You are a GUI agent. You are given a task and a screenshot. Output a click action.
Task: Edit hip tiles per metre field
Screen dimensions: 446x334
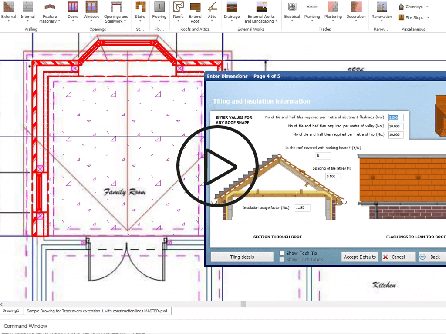(x=395, y=135)
